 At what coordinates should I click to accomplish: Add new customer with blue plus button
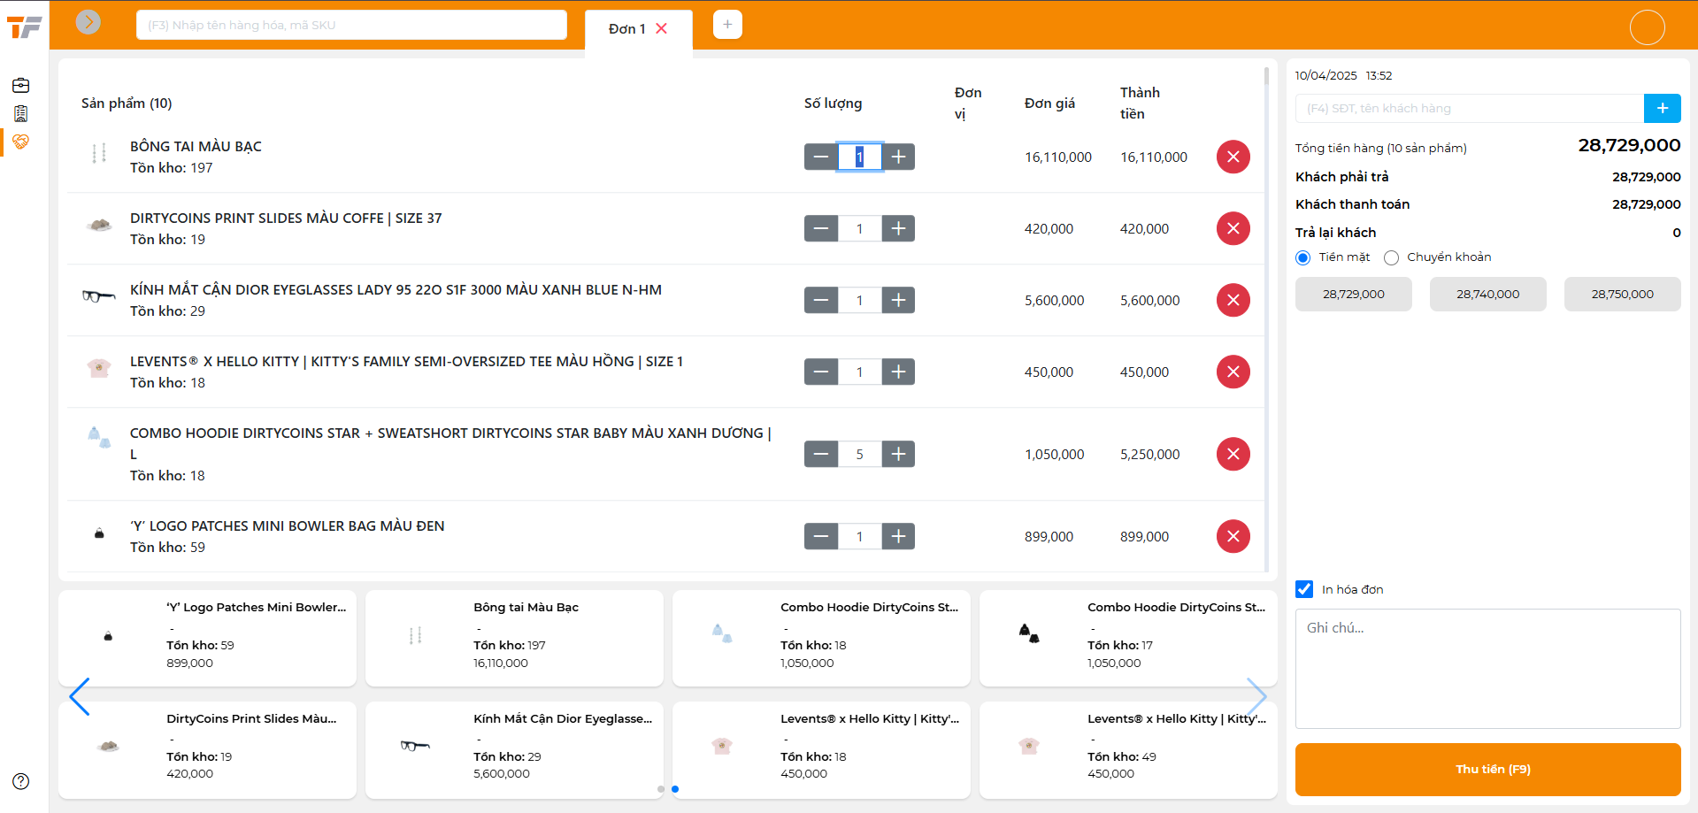pos(1662,108)
